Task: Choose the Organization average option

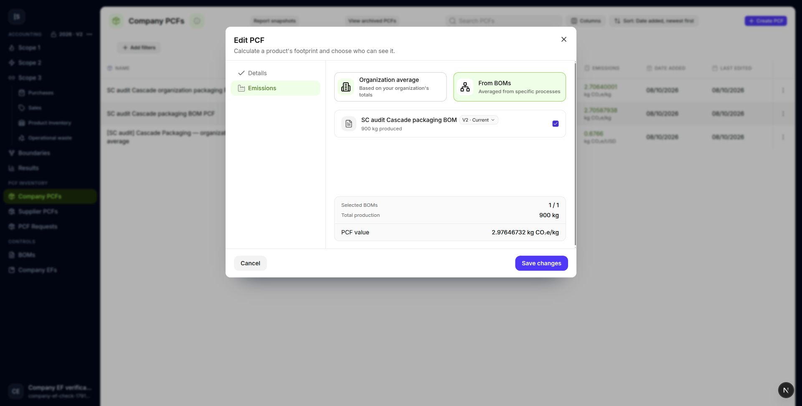Action: 390,87
